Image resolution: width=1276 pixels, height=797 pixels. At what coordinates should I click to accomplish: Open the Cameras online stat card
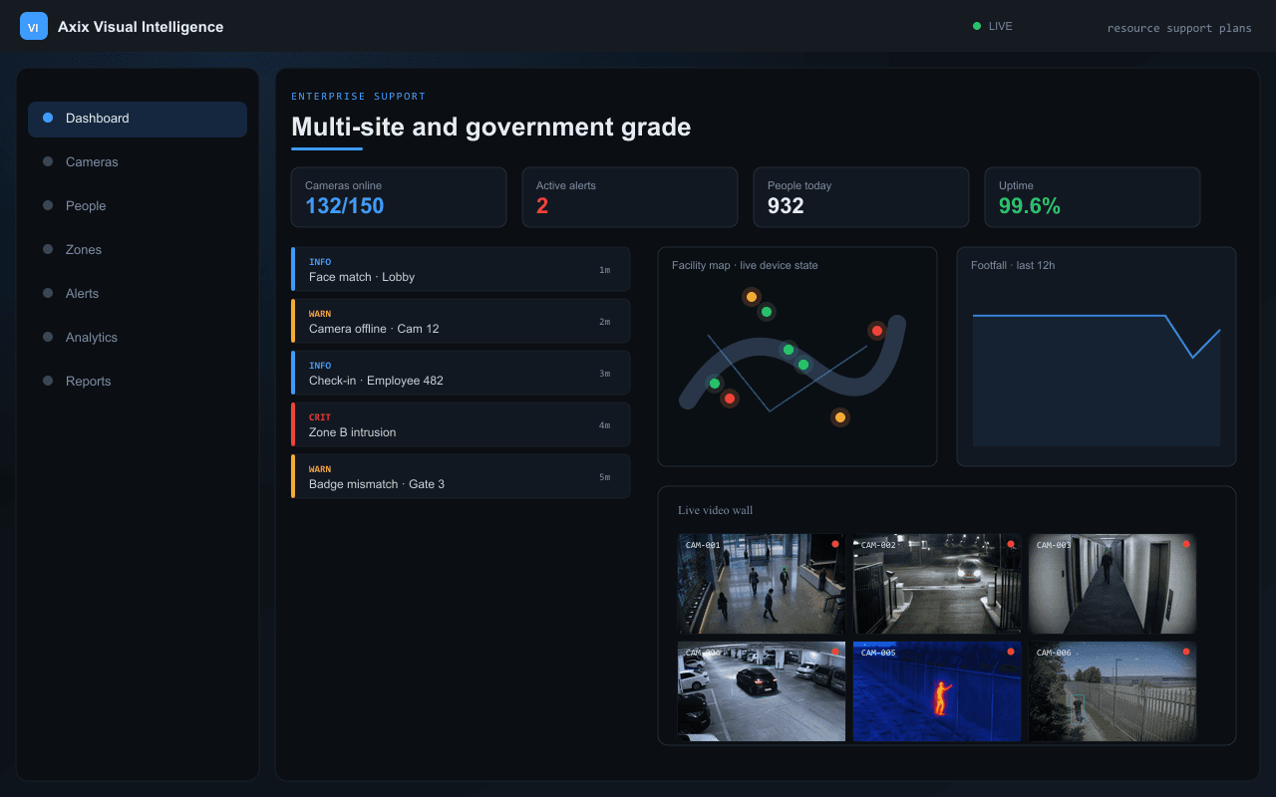(399, 197)
